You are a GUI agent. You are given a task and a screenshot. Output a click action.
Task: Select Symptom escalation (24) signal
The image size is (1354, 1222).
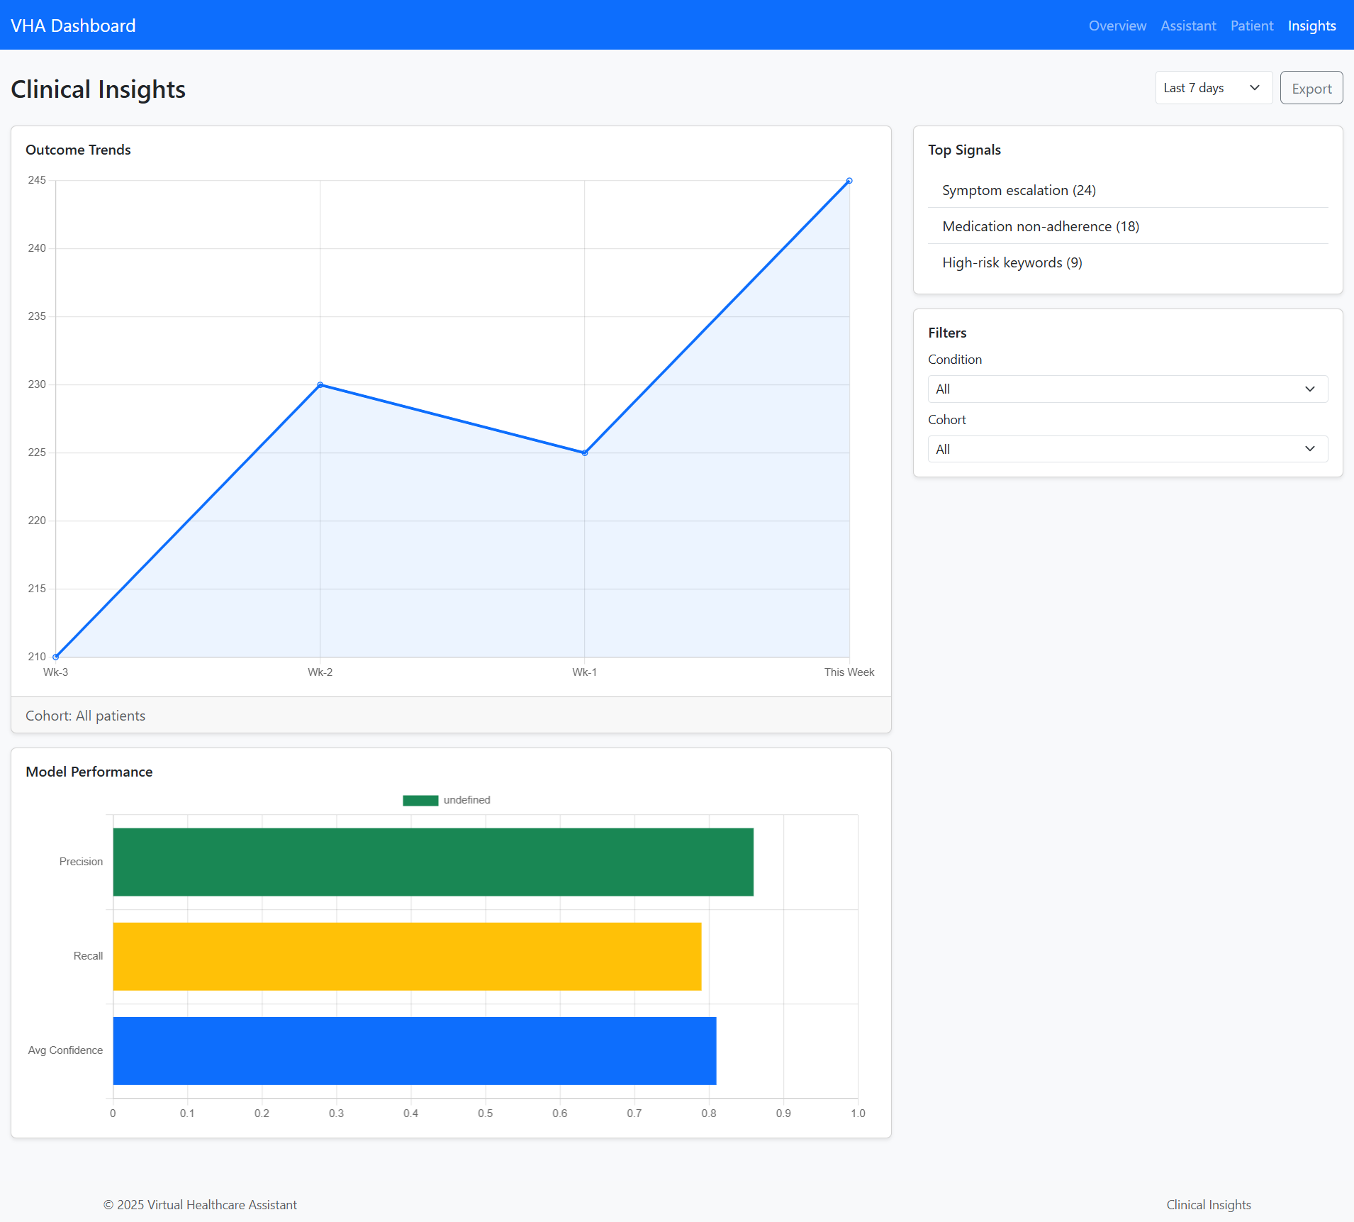(x=1019, y=190)
